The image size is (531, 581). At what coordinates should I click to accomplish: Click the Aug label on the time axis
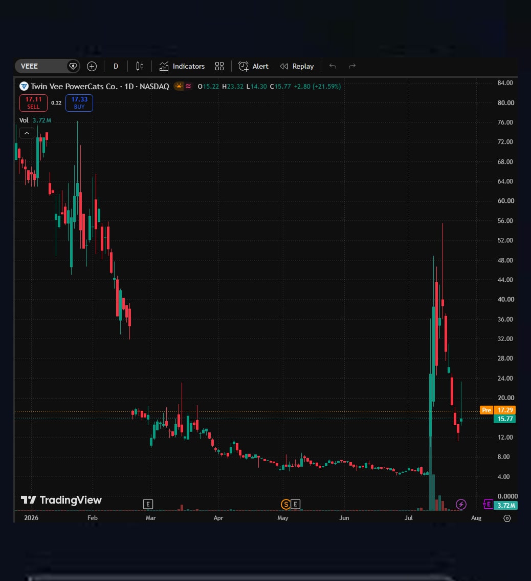point(476,517)
